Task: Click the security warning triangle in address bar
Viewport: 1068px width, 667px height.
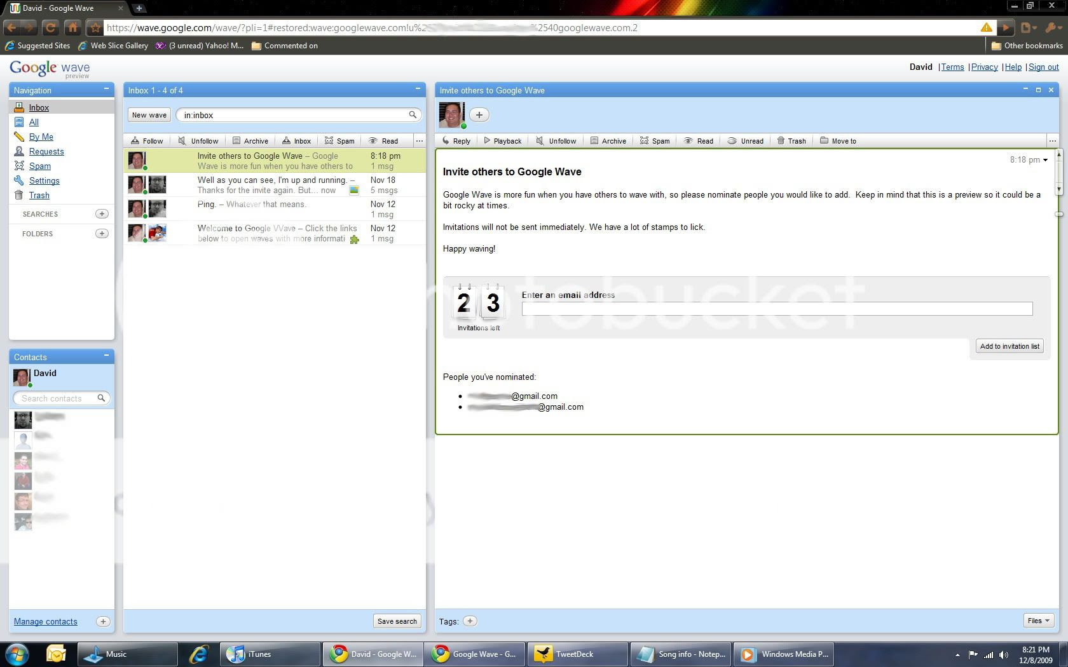Action: tap(986, 27)
